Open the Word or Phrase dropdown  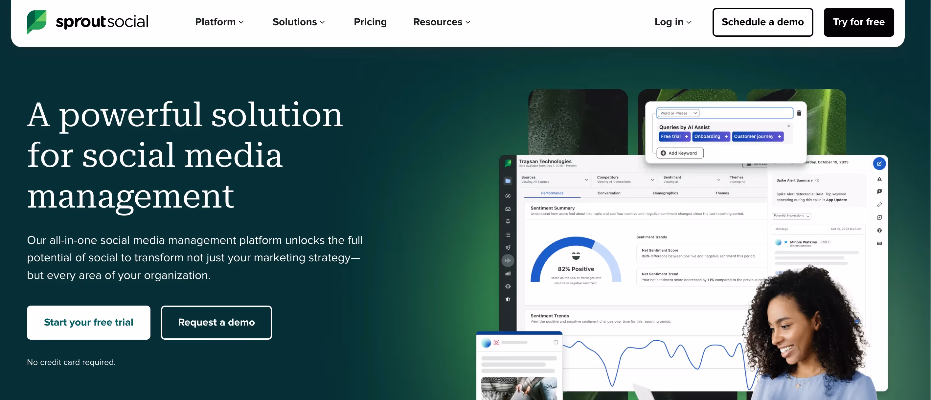tap(678, 113)
